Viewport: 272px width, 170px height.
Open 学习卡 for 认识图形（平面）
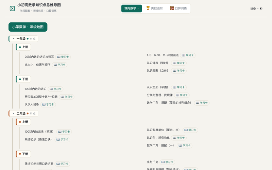179,87
